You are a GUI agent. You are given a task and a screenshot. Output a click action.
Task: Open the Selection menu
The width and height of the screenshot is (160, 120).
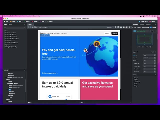point(29,16)
